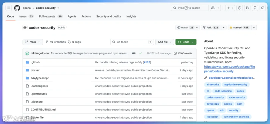This screenshot has height=124, width=270.
Task: Open the Fork options dropdown arrow
Action: point(223,28)
